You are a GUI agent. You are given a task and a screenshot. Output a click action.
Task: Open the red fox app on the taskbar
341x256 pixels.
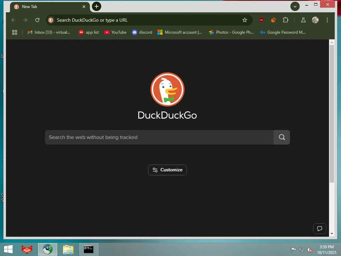27,249
